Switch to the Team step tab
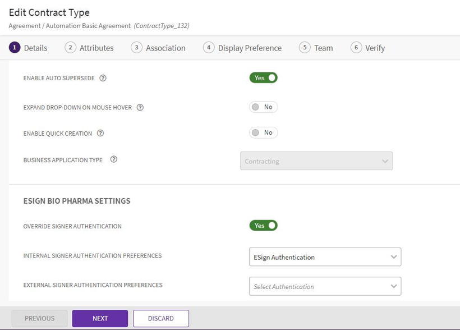 [323, 48]
